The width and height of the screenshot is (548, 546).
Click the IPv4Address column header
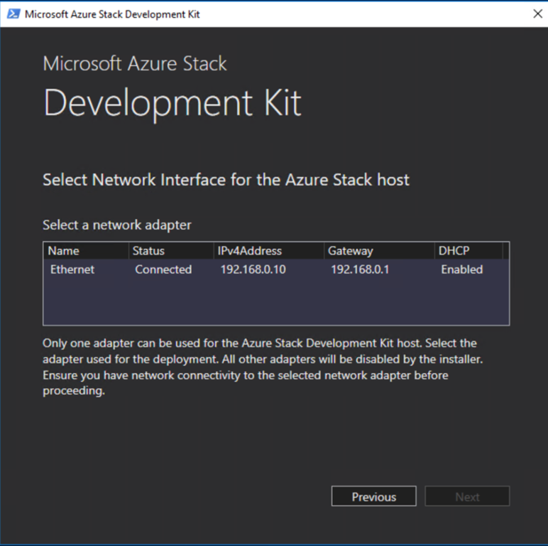coord(249,250)
